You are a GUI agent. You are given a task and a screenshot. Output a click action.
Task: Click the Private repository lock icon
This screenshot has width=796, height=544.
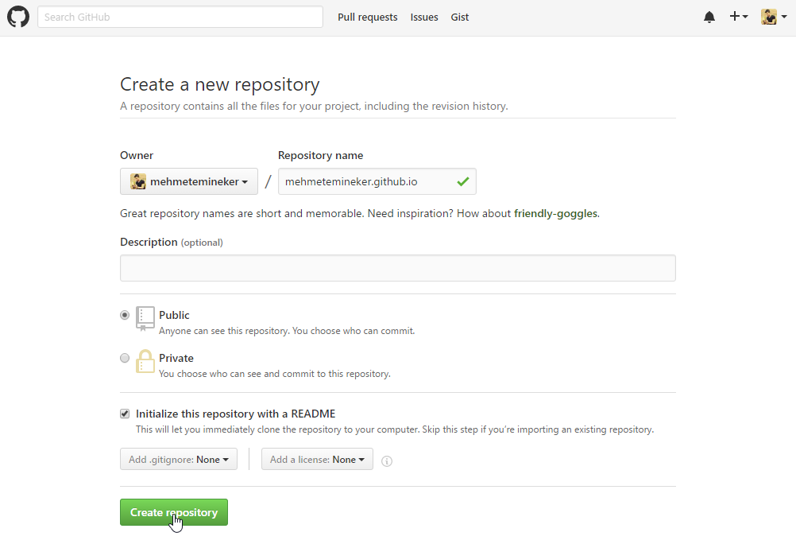click(x=145, y=362)
